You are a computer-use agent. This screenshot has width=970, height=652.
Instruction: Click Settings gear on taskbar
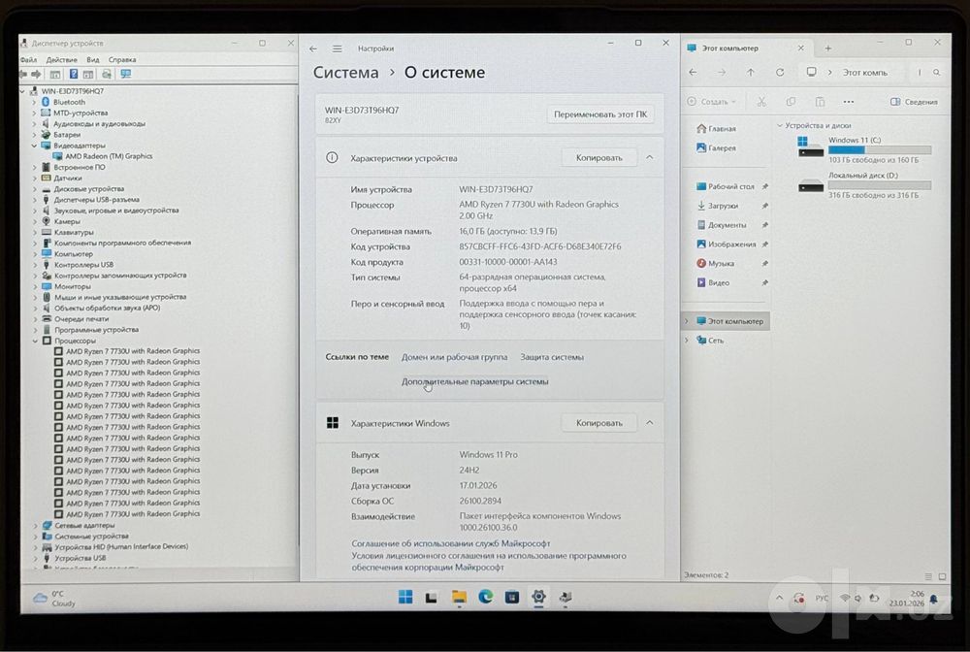click(x=538, y=597)
